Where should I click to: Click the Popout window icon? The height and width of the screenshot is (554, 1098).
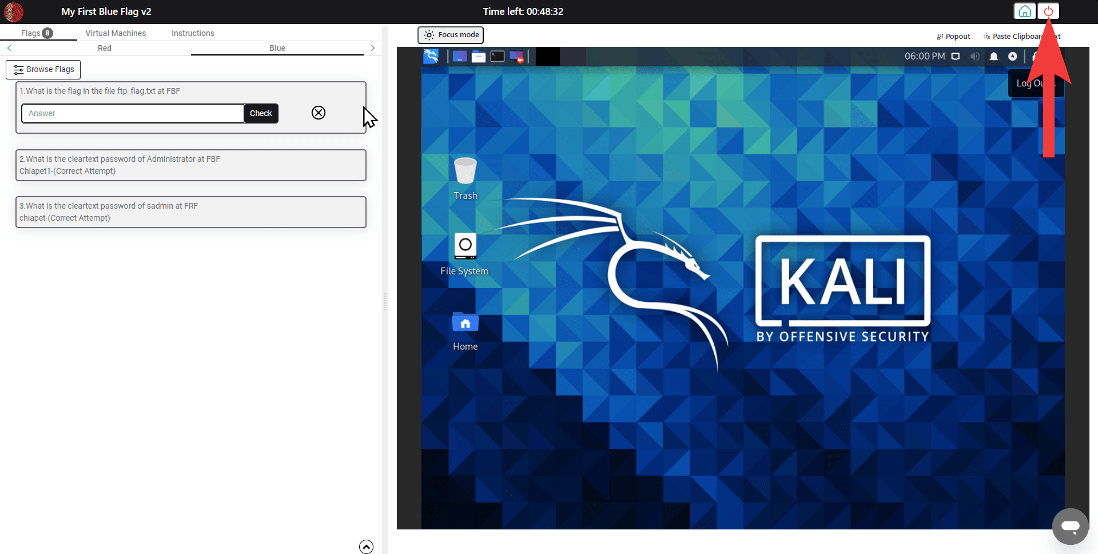(940, 37)
